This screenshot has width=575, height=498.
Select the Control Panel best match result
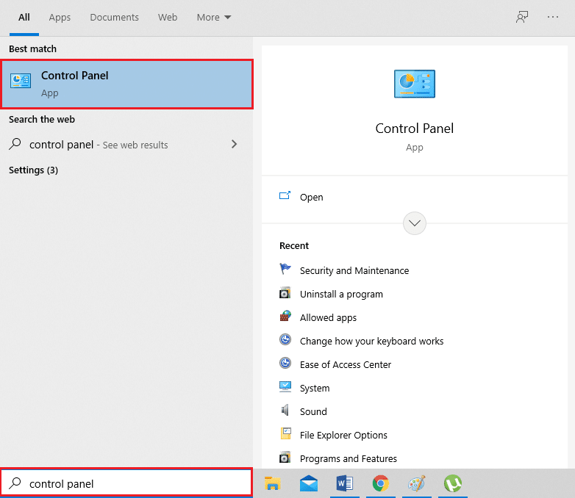point(126,83)
